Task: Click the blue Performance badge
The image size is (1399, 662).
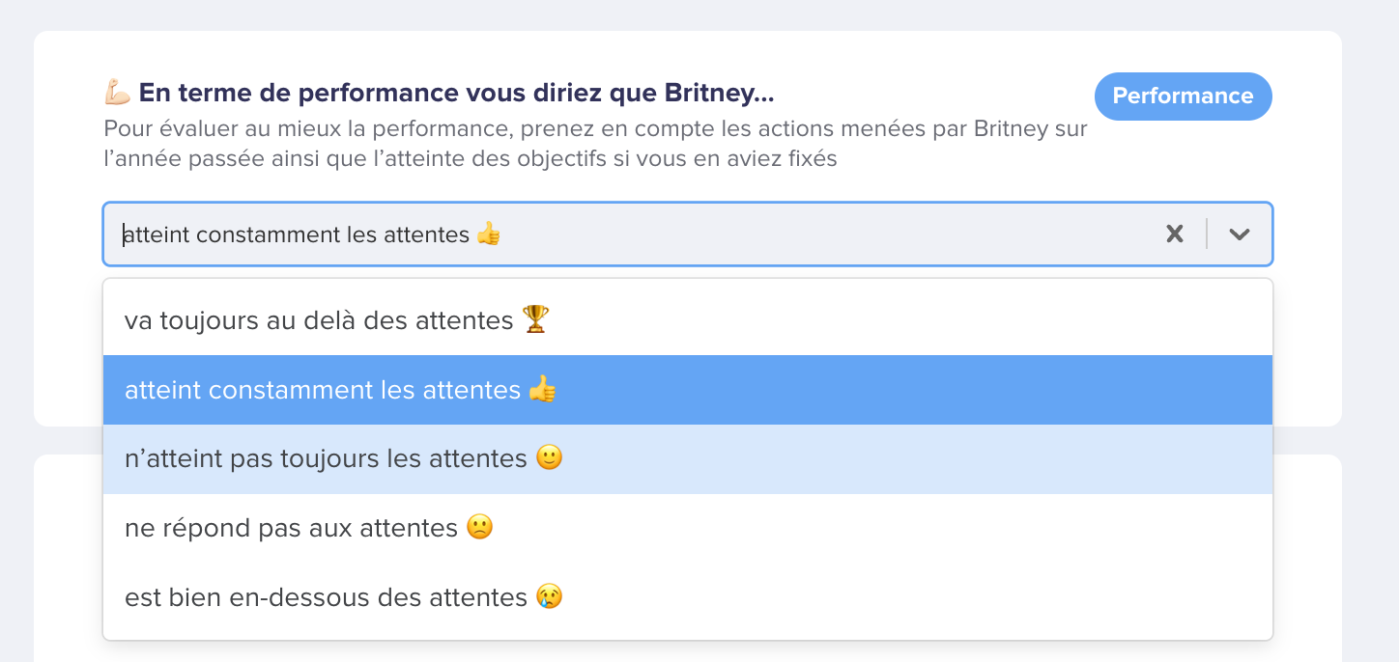Action: tap(1183, 97)
